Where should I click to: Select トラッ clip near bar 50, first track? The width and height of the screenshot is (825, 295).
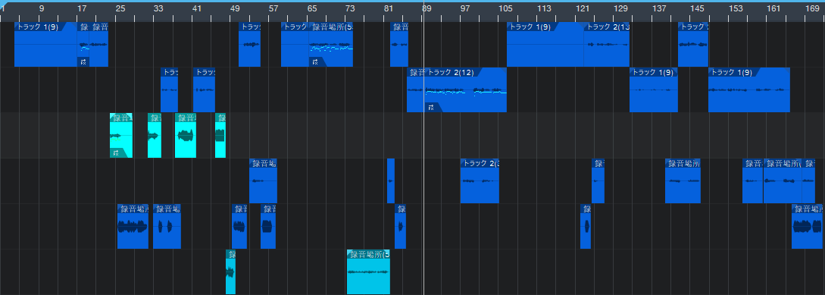point(249,44)
